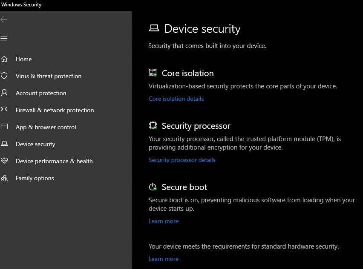Click the Account protection person icon
This screenshot has width=363, height=269.
(x=4, y=93)
